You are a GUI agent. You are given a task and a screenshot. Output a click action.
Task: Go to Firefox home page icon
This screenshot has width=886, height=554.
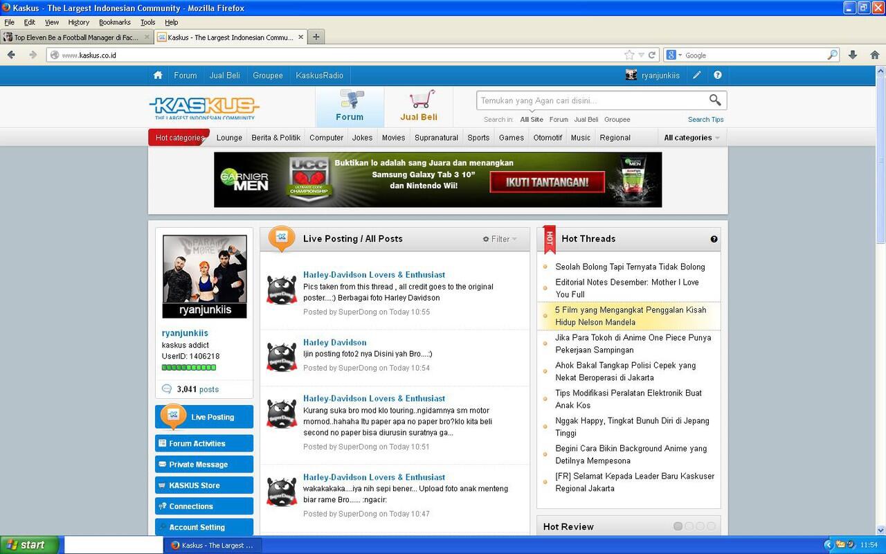tap(875, 55)
